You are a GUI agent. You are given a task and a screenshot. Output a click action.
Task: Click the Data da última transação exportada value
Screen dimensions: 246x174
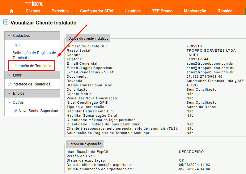(x=194, y=165)
